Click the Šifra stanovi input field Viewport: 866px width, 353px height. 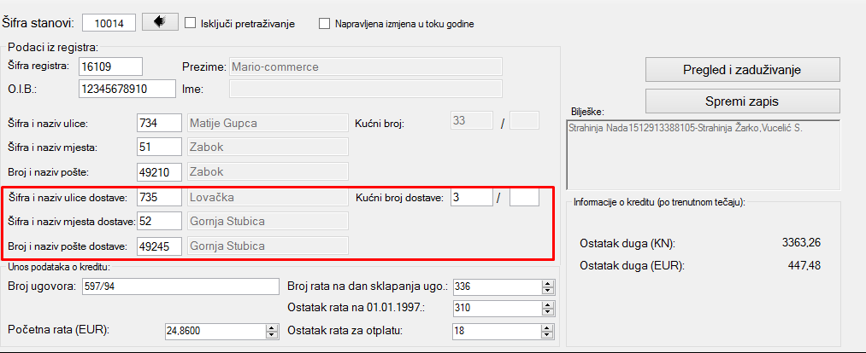111,21
